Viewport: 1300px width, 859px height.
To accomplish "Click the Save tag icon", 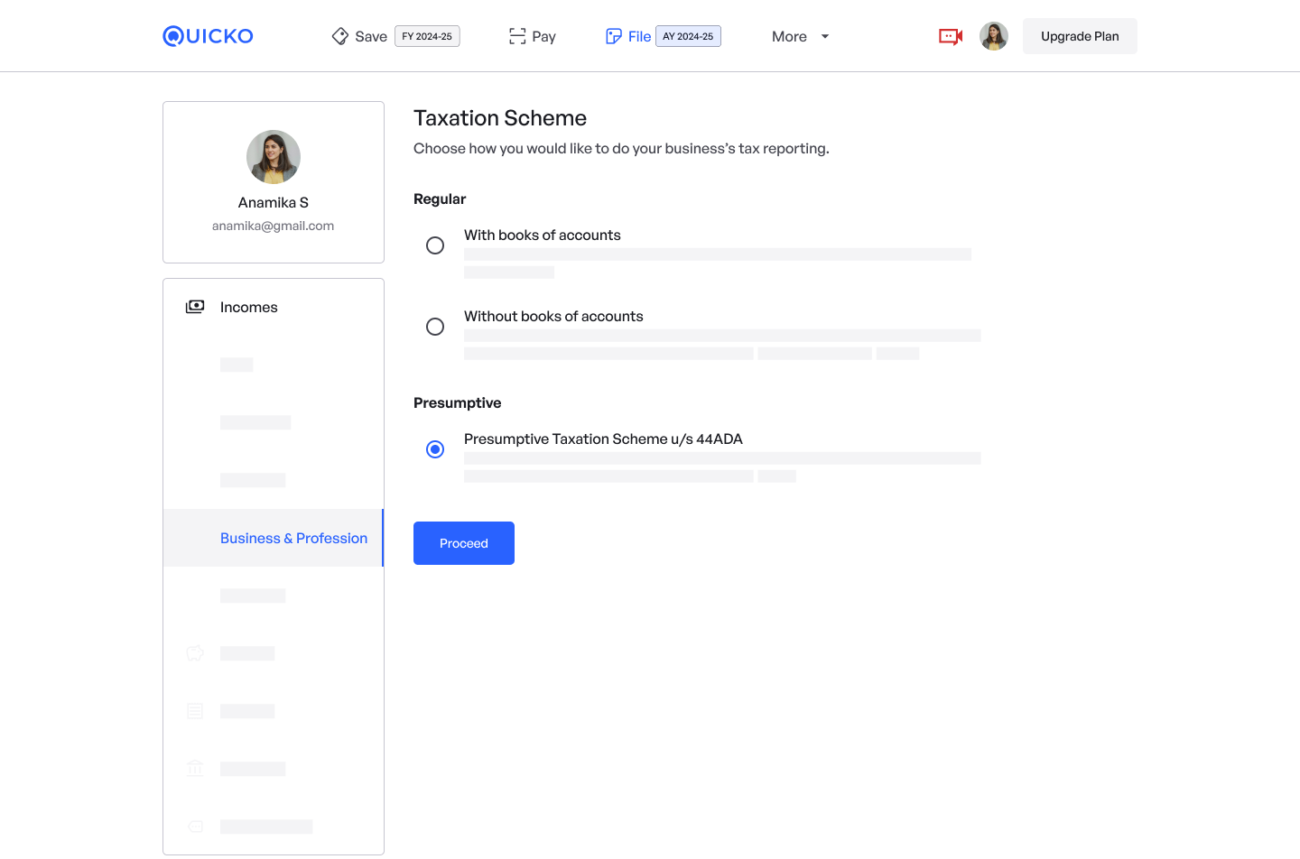I will click(x=340, y=36).
